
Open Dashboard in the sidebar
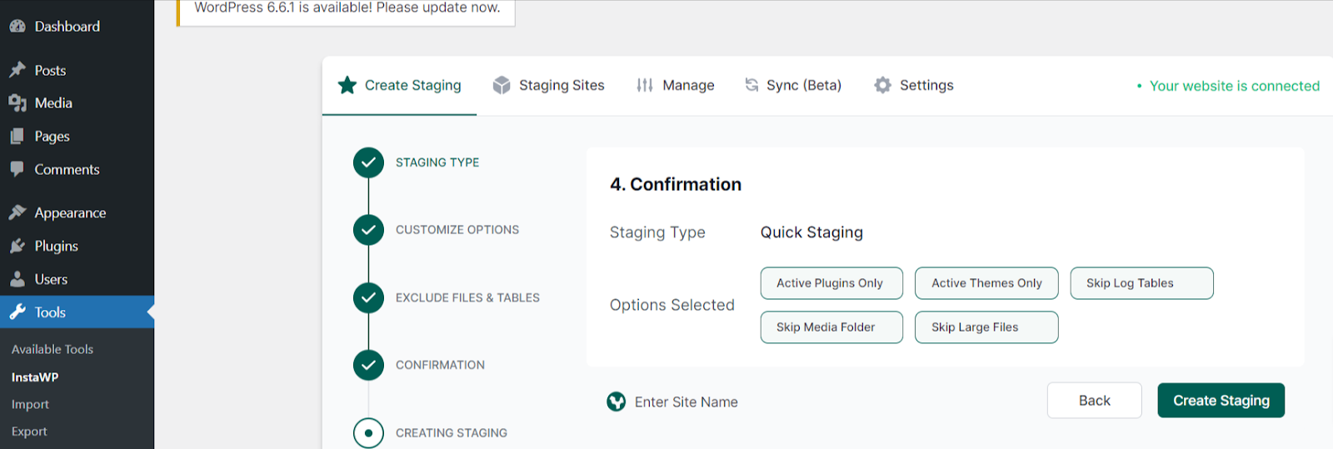click(x=77, y=27)
